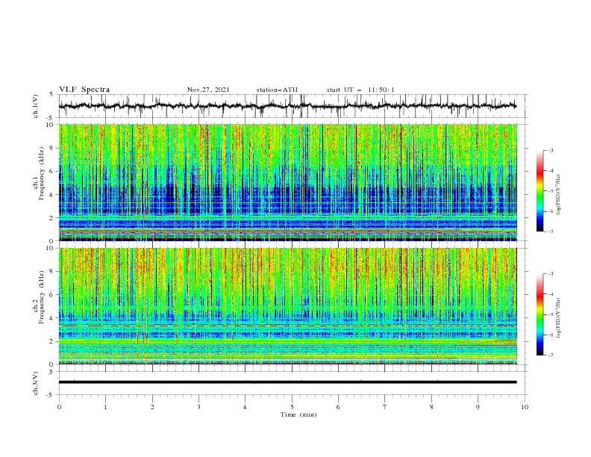Click the upper 'log(PSD)(V²/Hz)' colorbar label

(559, 195)
